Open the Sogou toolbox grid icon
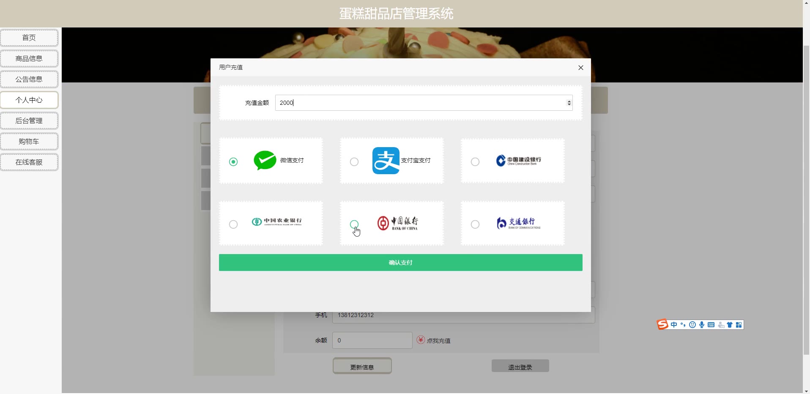Viewport: 810px width, 394px height. (x=739, y=325)
